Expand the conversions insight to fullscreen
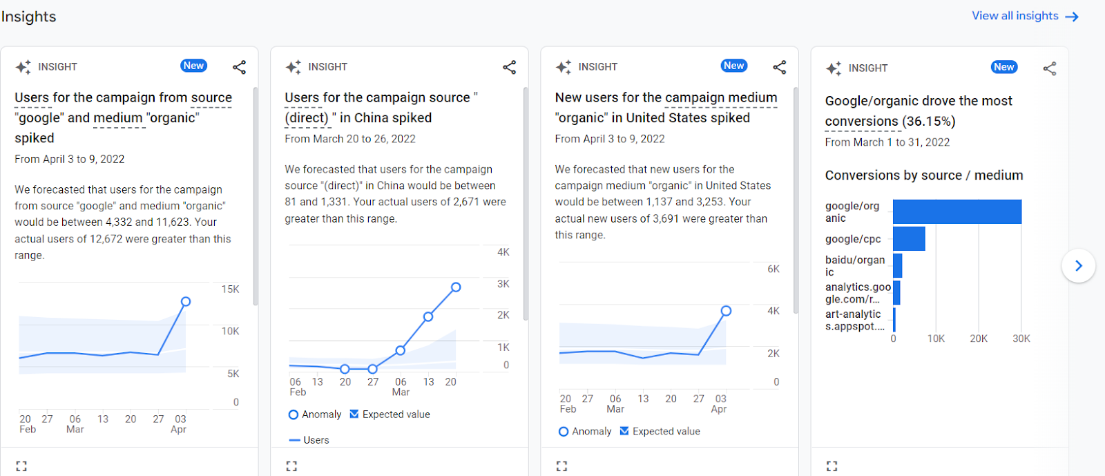Screen dimensions: 1105x476 (x=832, y=465)
